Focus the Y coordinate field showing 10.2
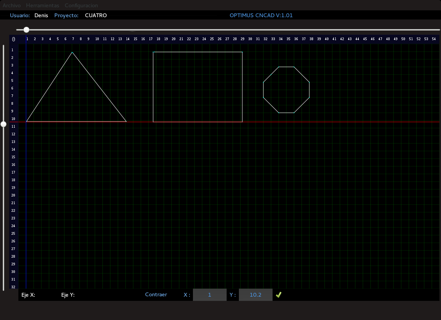The height and width of the screenshot is (320, 441). (x=255, y=295)
